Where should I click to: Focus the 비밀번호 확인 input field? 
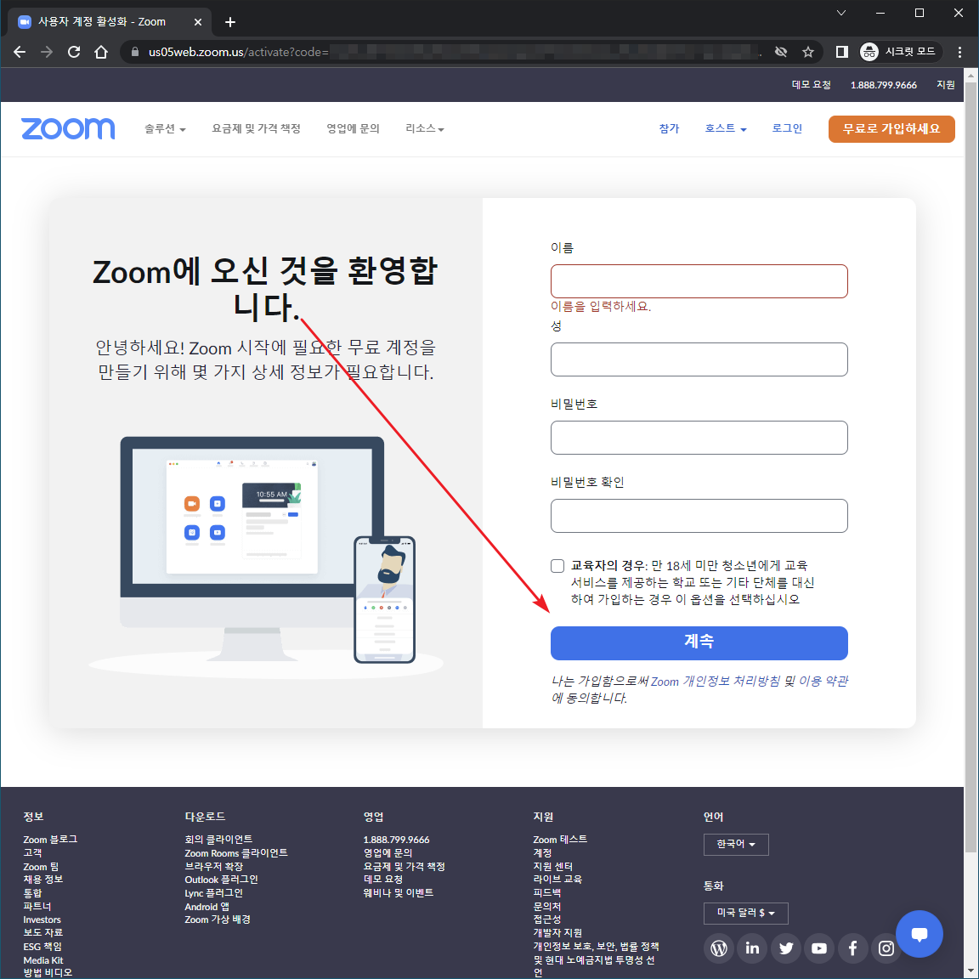699,515
